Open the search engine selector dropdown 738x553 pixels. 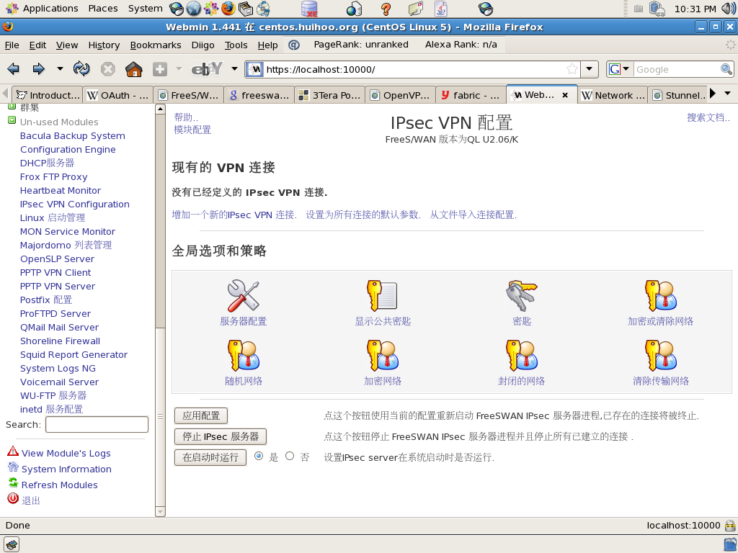tap(620, 69)
